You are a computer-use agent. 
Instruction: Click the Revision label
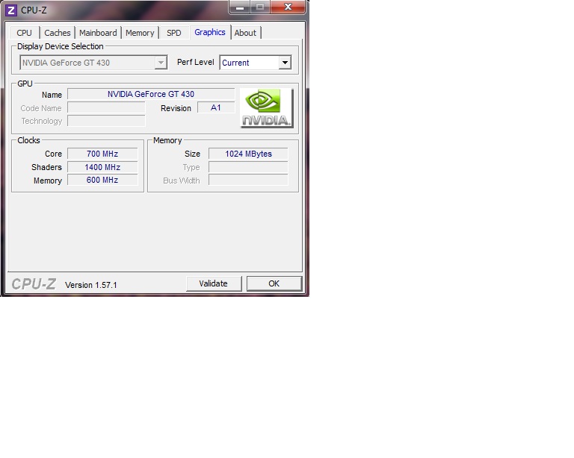click(x=176, y=108)
